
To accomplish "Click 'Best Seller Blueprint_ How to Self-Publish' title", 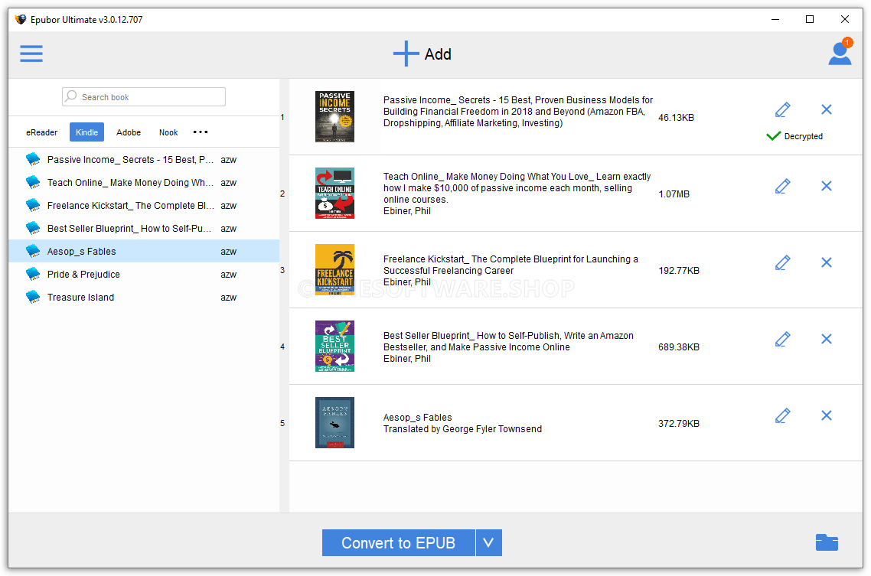I will [x=508, y=341].
